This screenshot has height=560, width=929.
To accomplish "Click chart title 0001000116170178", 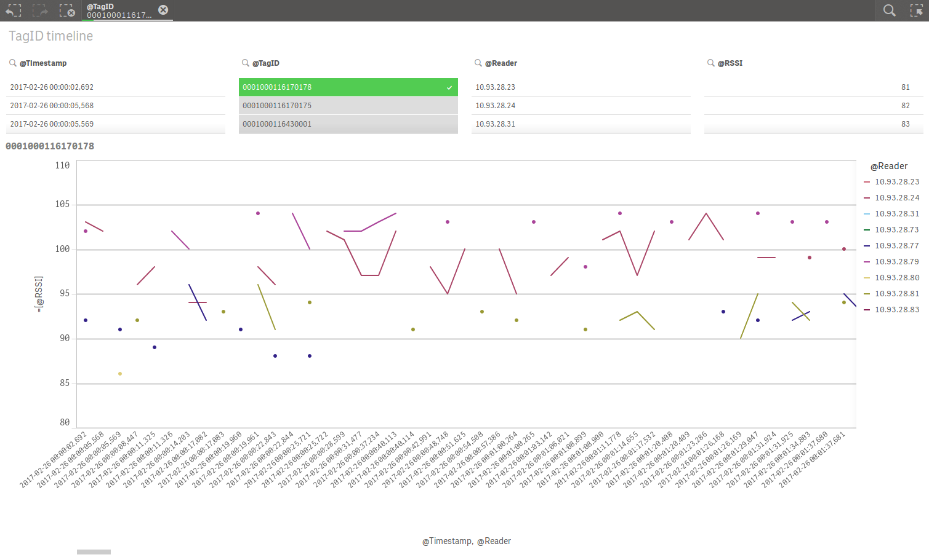I will click(50, 146).
